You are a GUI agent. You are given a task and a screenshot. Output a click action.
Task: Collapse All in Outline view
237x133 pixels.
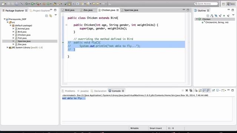[x=208, y=16]
